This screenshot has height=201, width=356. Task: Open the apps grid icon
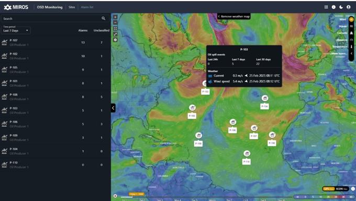click(326, 7)
